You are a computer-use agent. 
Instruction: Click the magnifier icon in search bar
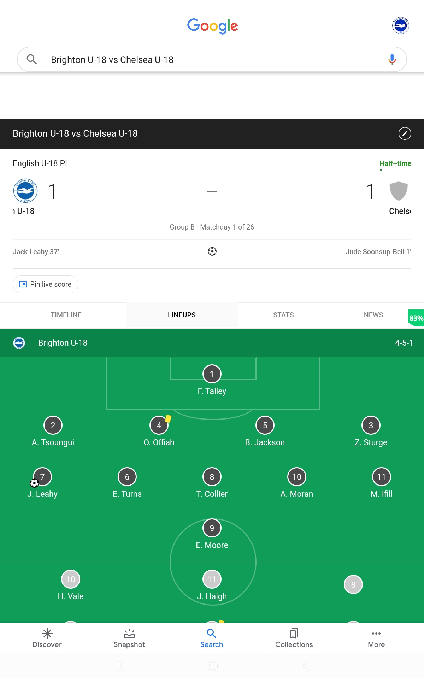tap(32, 59)
